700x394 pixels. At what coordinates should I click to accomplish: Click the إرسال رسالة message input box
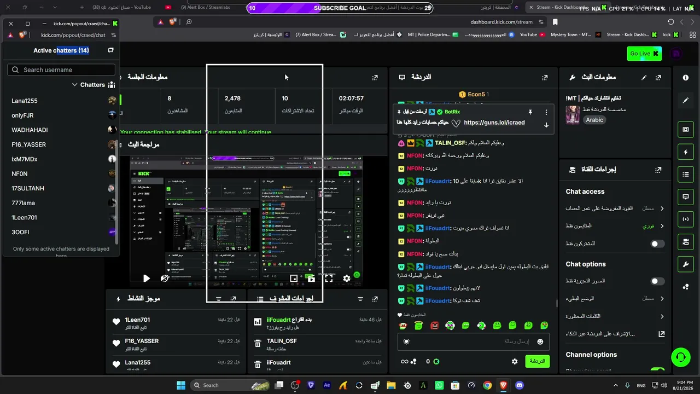[474, 341]
